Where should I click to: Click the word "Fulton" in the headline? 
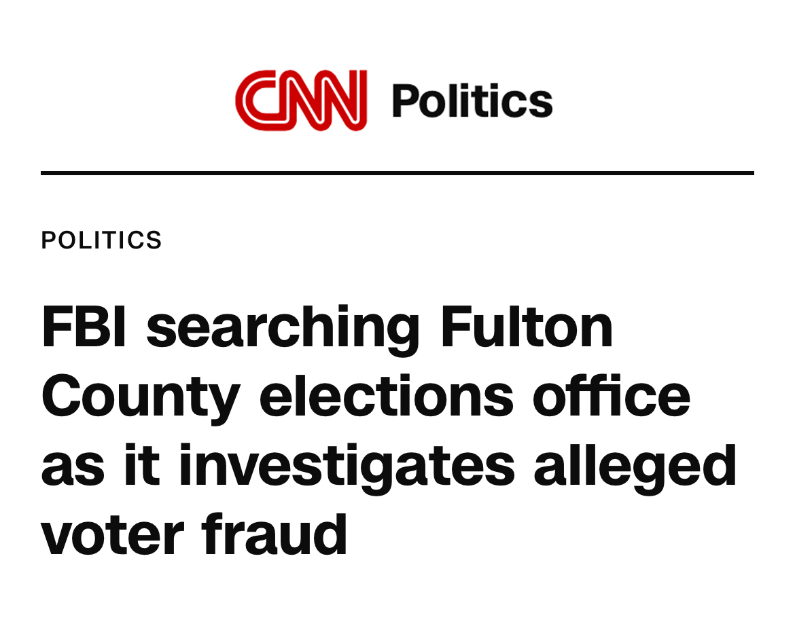click(527, 327)
